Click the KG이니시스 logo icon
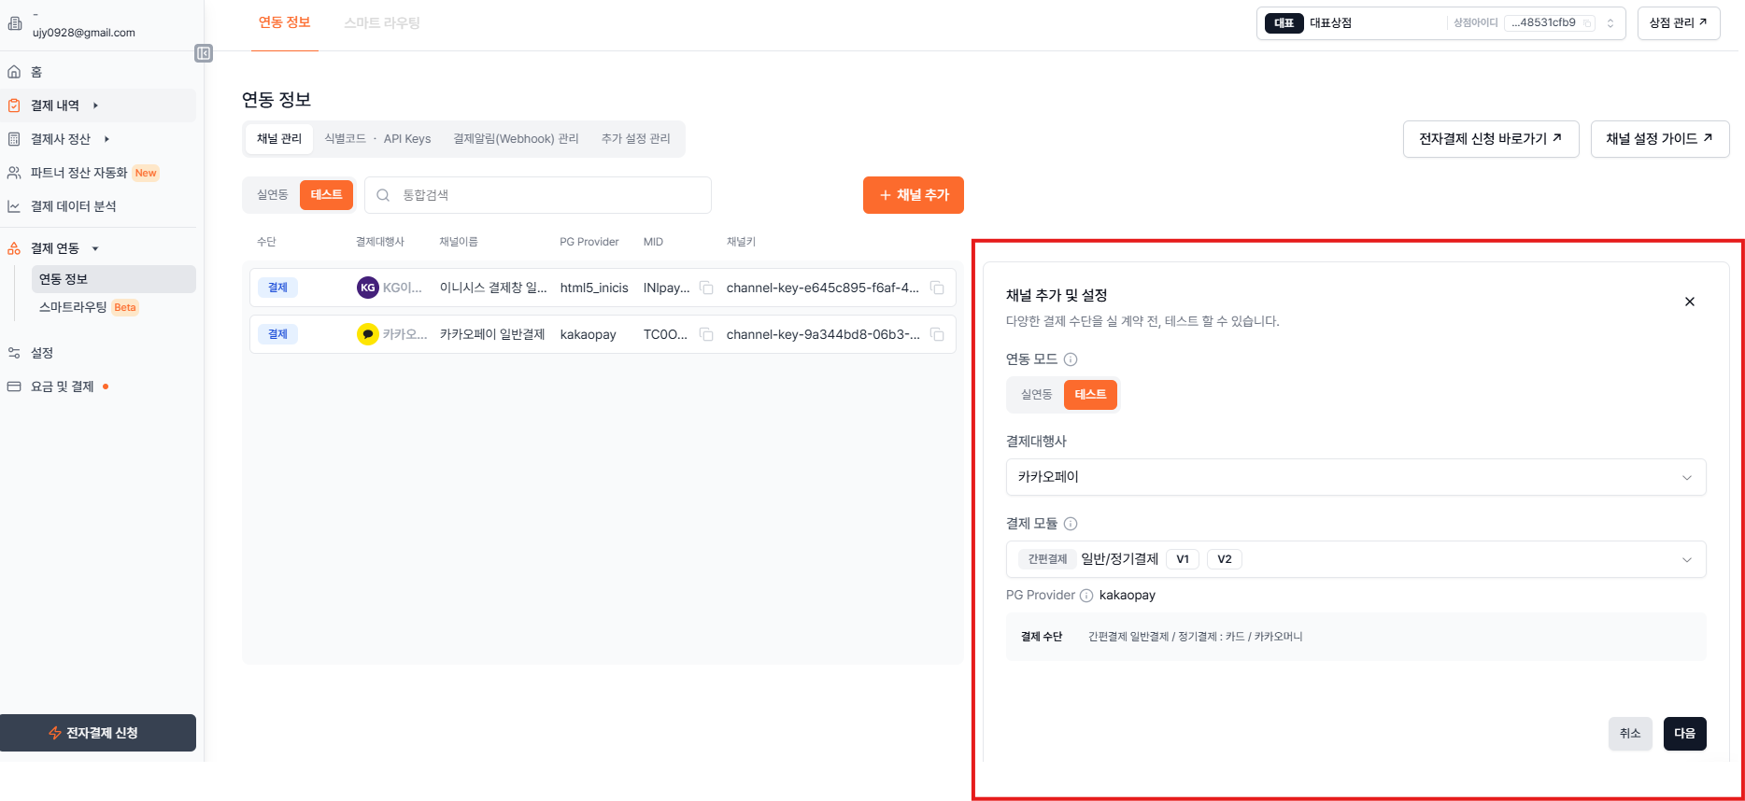The height and width of the screenshot is (801, 1745). pyautogui.click(x=368, y=288)
